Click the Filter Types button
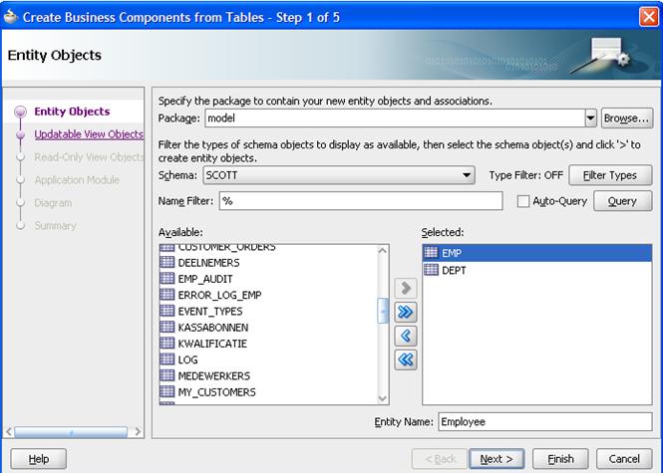 tap(609, 175)
